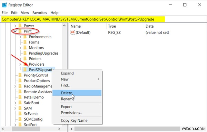Click the RetailDemo folder icon

[x=20, y=97]
